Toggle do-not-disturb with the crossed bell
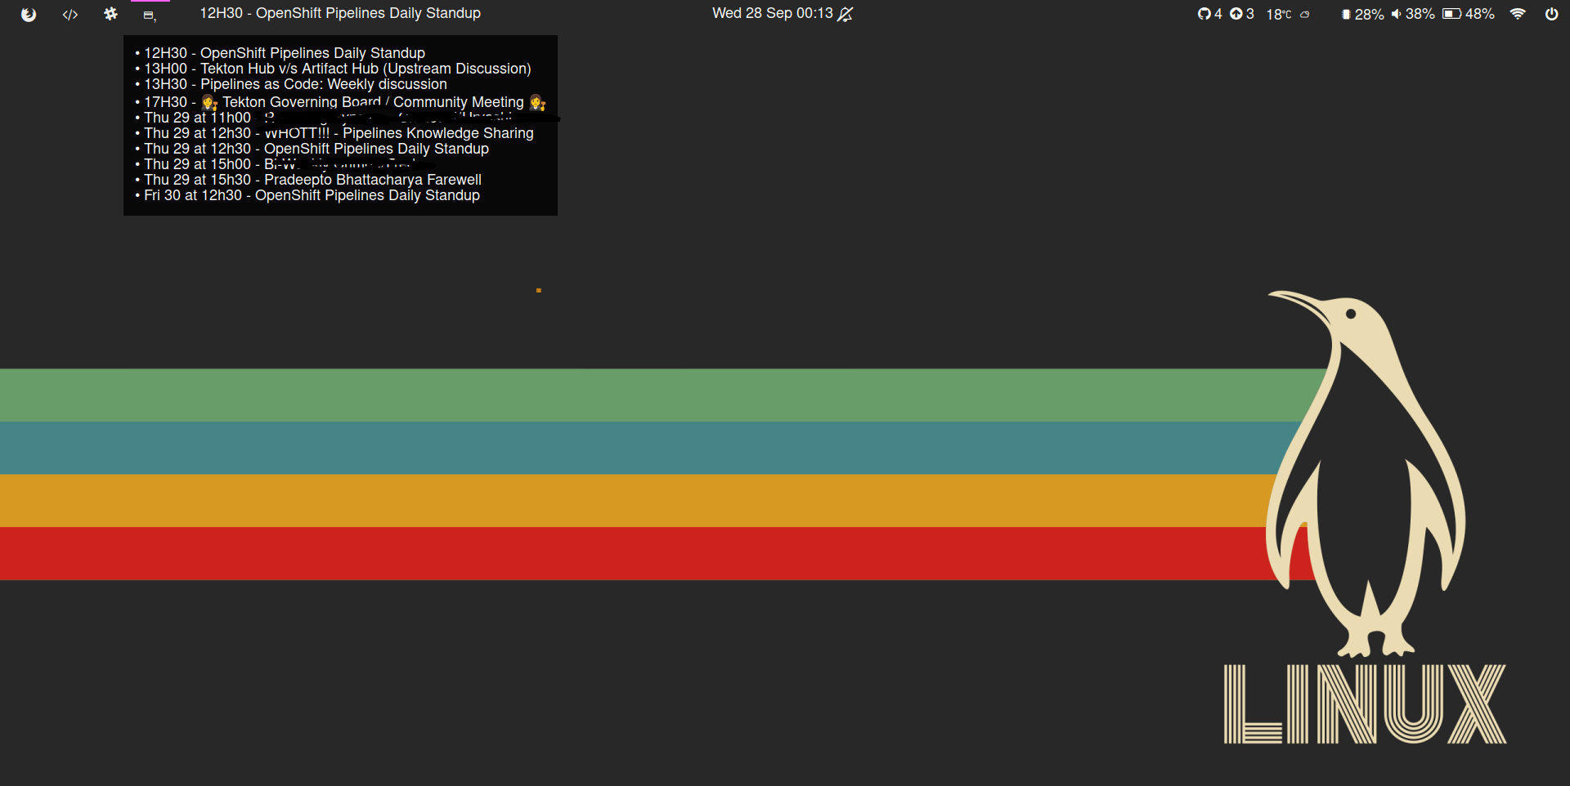The height and width of the screenshot is (786, 1570). point(846,13)
